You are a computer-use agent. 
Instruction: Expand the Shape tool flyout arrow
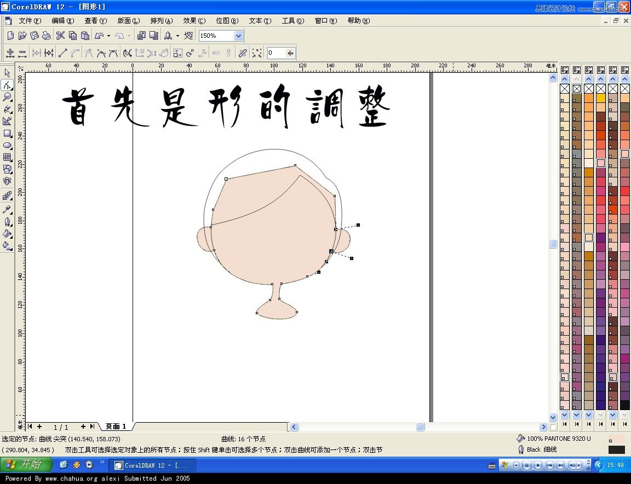pos(12,89)
